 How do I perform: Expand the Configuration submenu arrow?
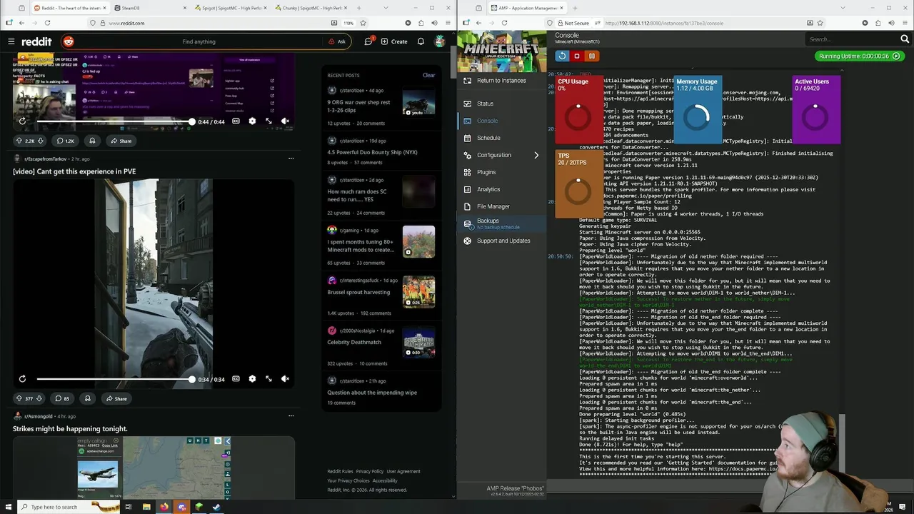[536, 155]
